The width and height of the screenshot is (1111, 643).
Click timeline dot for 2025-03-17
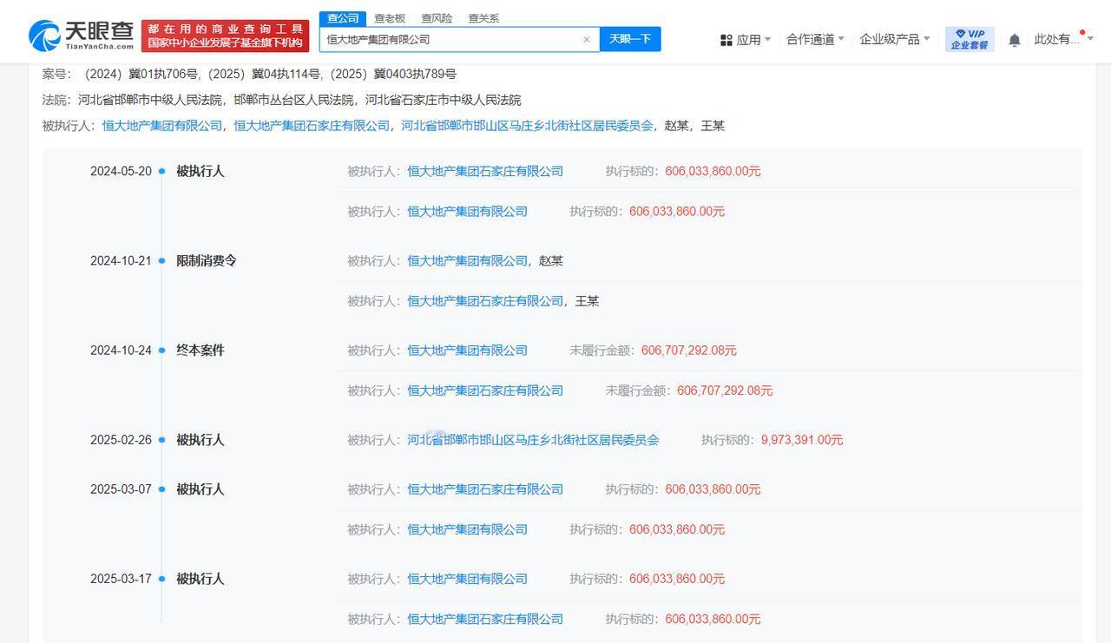(161, 579)
